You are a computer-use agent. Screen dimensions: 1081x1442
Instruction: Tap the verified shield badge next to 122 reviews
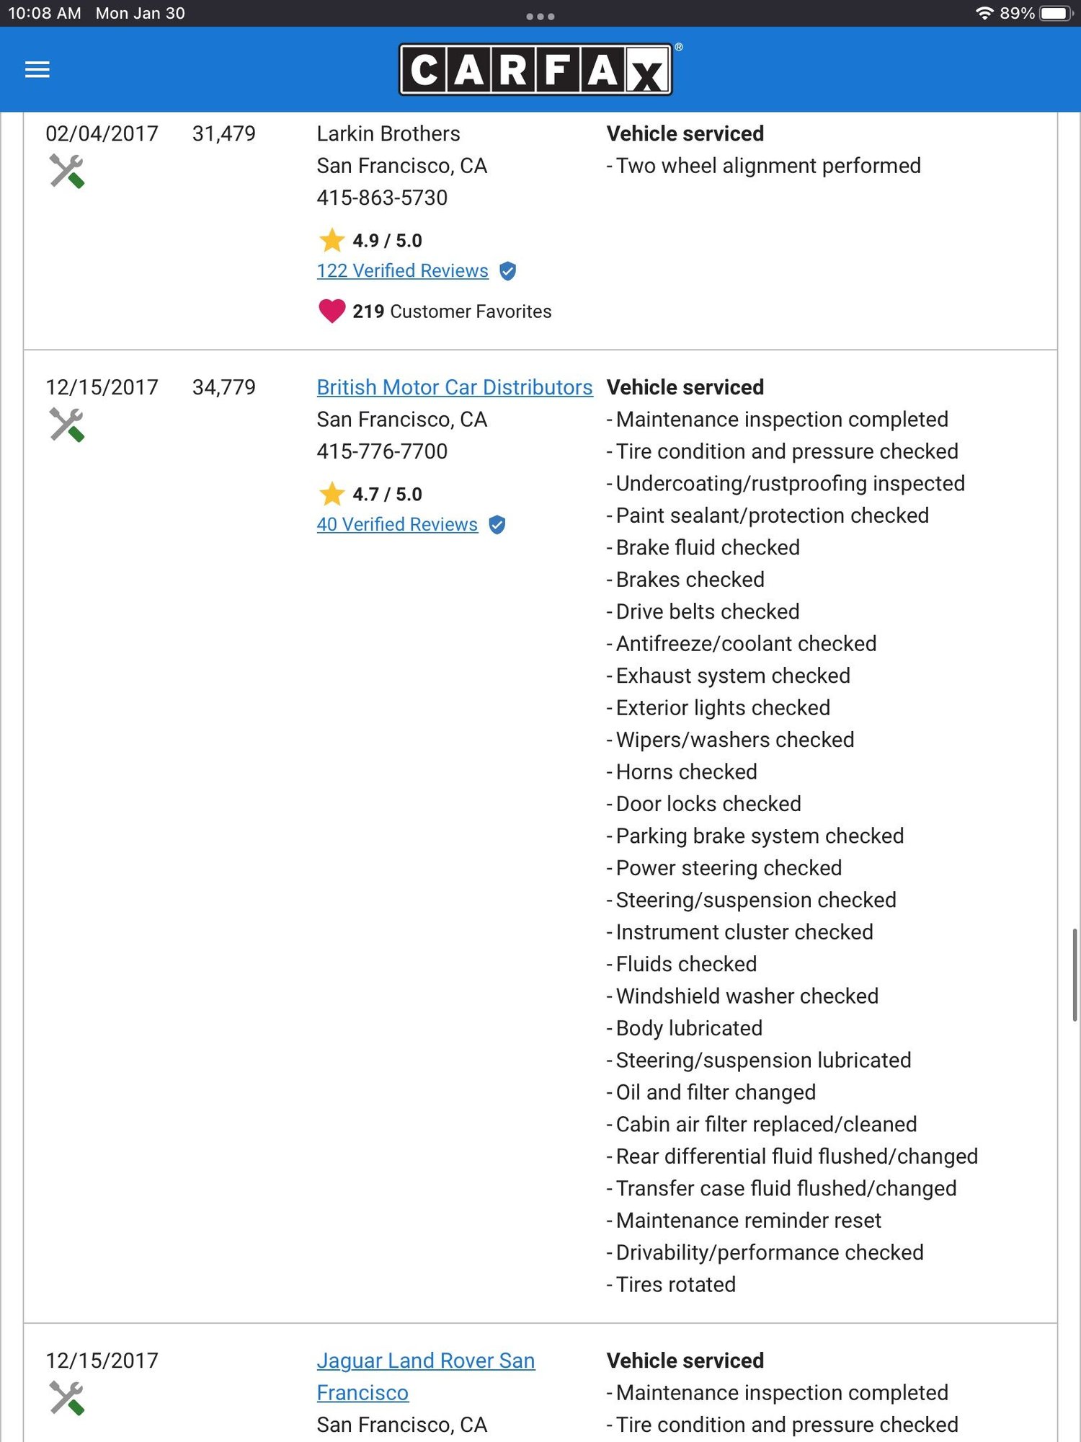click(507, 271)
